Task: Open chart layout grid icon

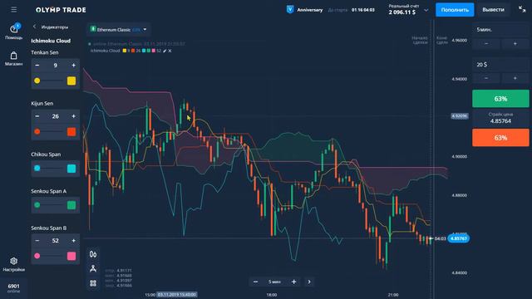Action: tap(93, 283)
